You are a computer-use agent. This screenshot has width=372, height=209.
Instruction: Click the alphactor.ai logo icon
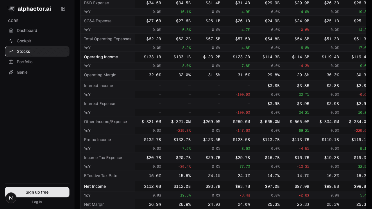[x=11, y=9]
